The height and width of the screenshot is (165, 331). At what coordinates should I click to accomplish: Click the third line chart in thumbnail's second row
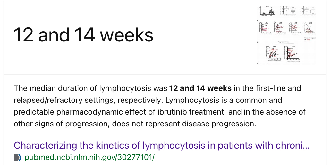(294, 28)
